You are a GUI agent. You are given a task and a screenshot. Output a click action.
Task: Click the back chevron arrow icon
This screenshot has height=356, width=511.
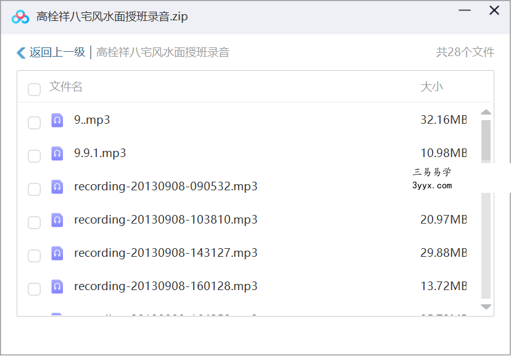pyautogui.click(x=21, y=53)
